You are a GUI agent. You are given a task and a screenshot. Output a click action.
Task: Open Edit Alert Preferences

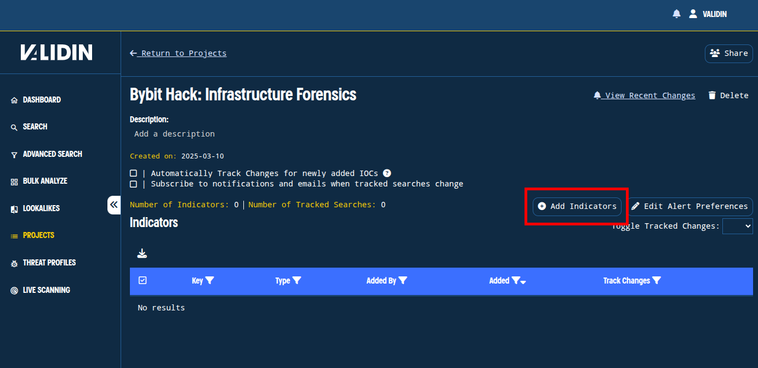pos(690,206)
